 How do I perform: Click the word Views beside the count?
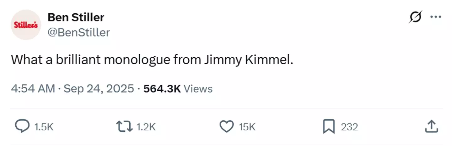coord(198,89)
